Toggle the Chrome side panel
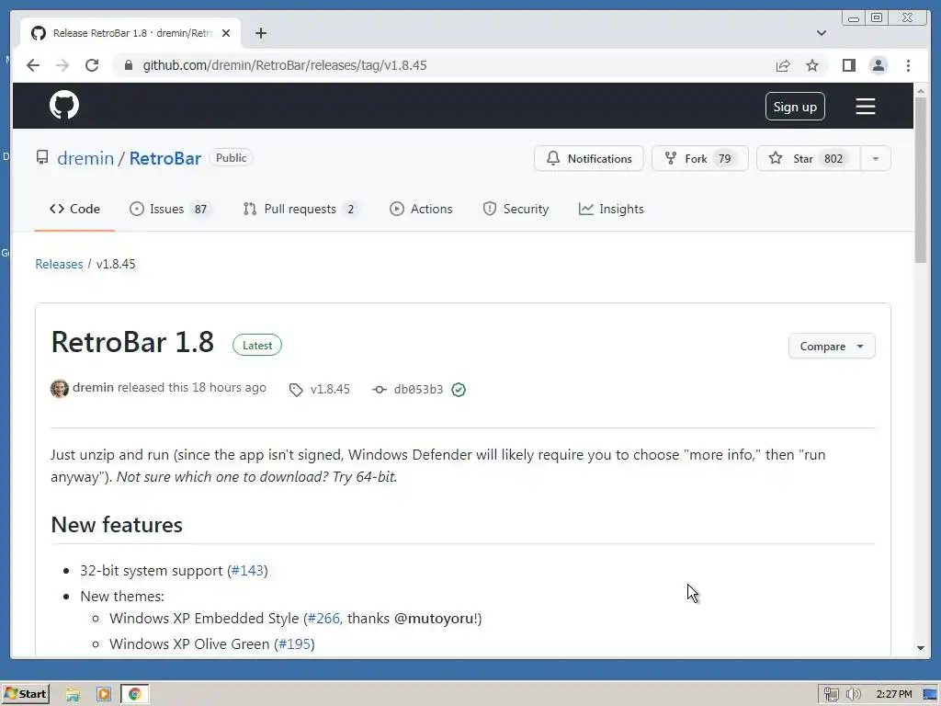Image resolution: width=941 pixels, height=706 pixels. click(x=848, y=65)
